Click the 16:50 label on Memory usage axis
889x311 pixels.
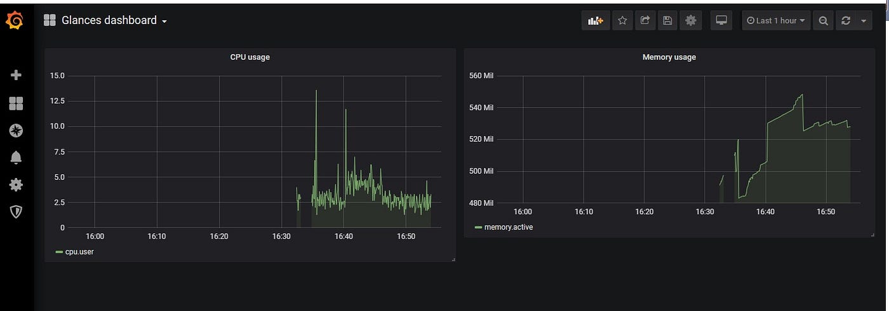click(825, 212)
